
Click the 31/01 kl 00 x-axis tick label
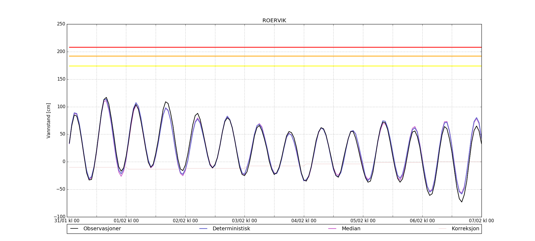67,221
